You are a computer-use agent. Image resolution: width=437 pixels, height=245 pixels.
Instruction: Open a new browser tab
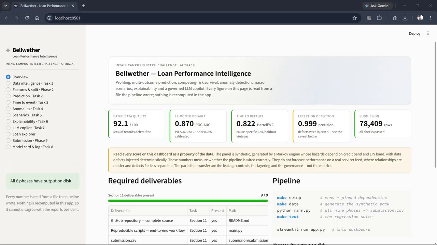pyautogui.click(x=83, y=6)
